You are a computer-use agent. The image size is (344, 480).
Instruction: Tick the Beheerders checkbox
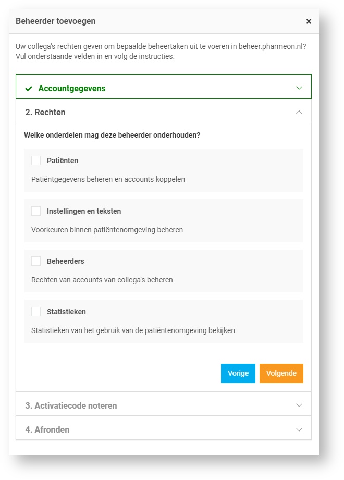(x=36, y=261)
